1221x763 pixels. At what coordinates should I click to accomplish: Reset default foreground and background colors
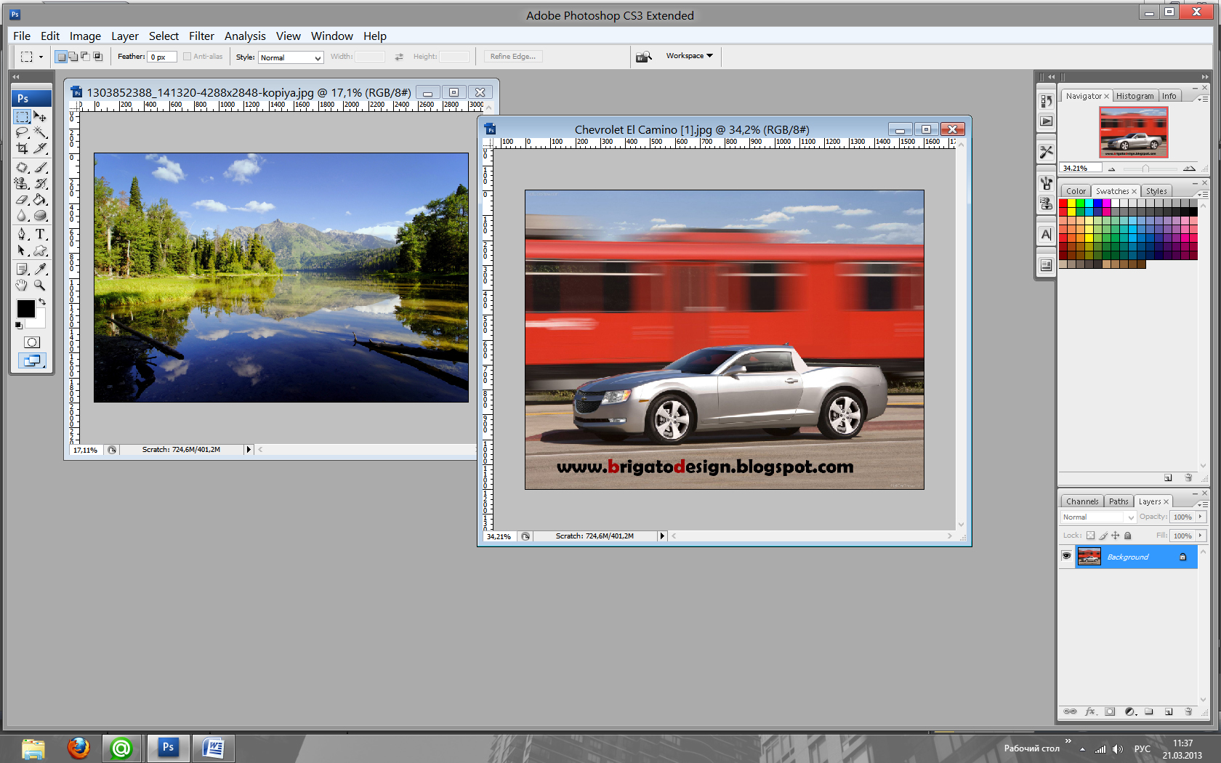click(x=19, y=326)
